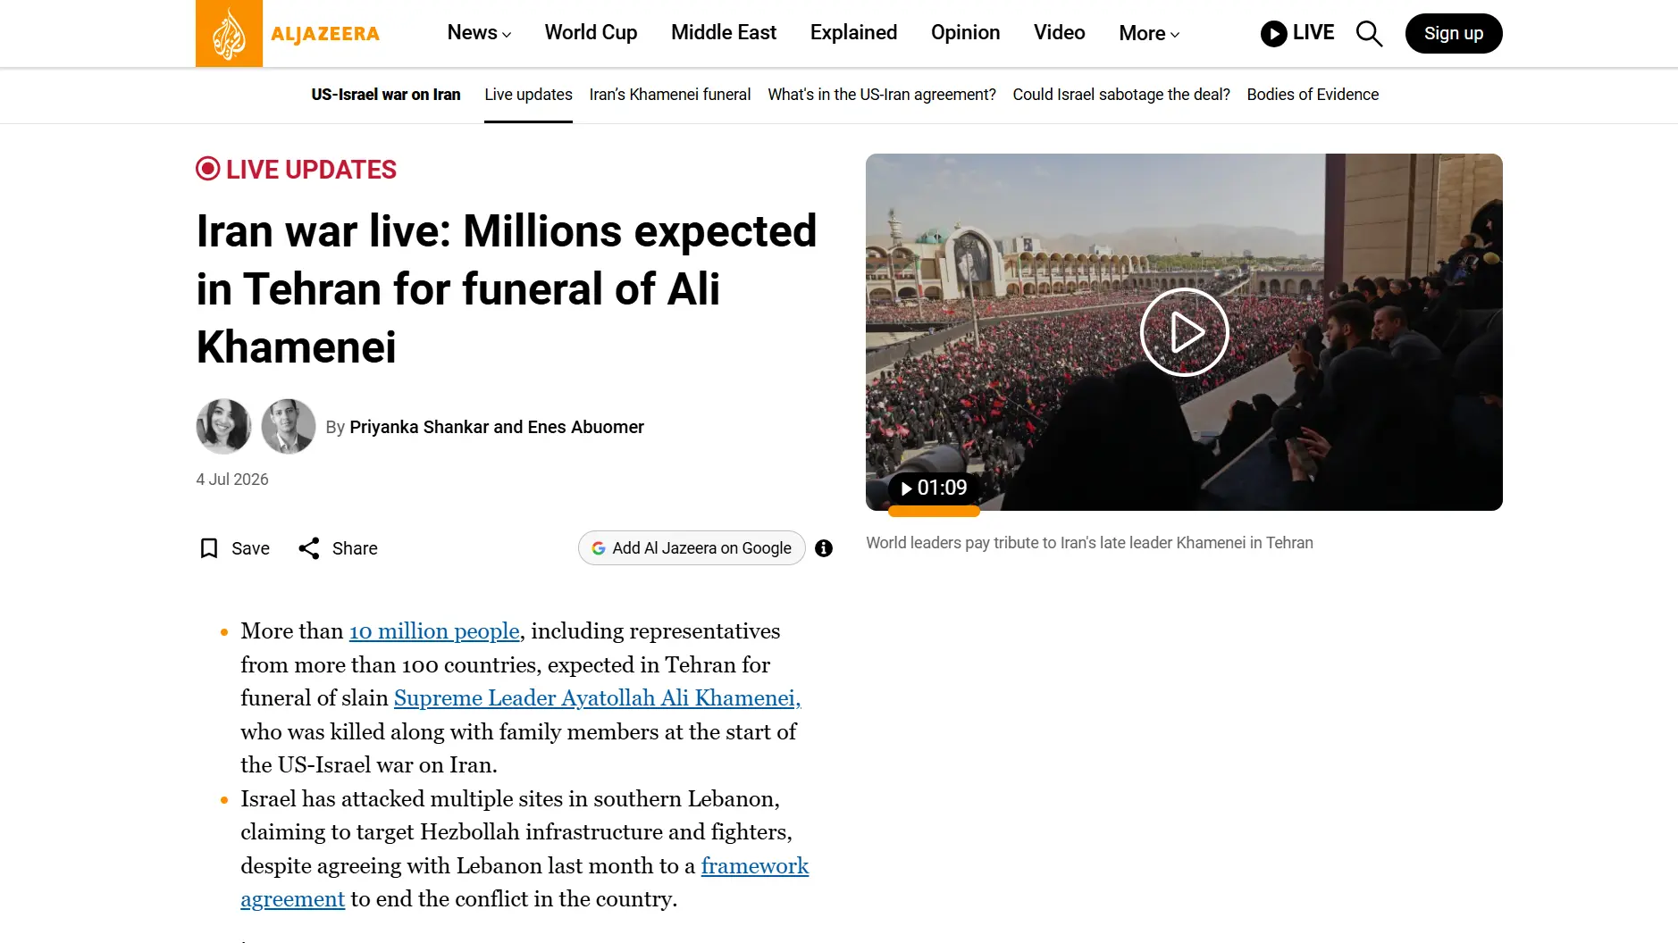Image resolution: width=1678 pixels, height=943 pixels.
Task: Select the Live updates tab
Action: [528, 95]
